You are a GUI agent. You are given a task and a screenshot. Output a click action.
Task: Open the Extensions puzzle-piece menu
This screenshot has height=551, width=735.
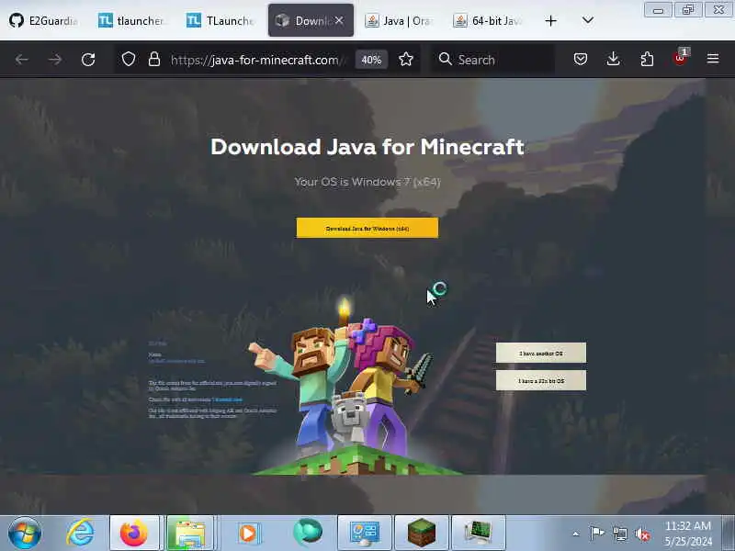[647, 59]
